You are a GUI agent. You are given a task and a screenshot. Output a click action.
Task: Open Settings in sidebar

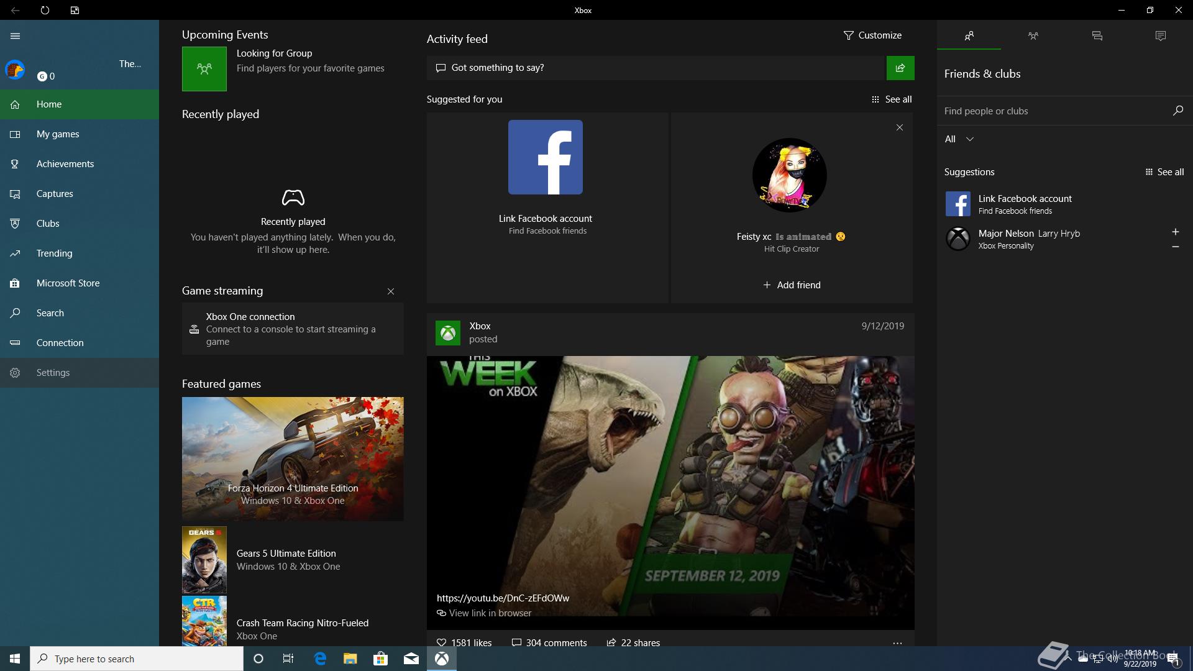pyautogui.click(x=80, y=373)
